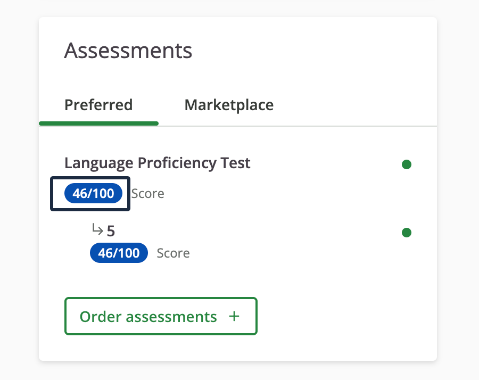The width and height of the screenshot is (479, 380).
Task: Expand the Language Proficiency Test entry
Action: (x=157, y=163)
